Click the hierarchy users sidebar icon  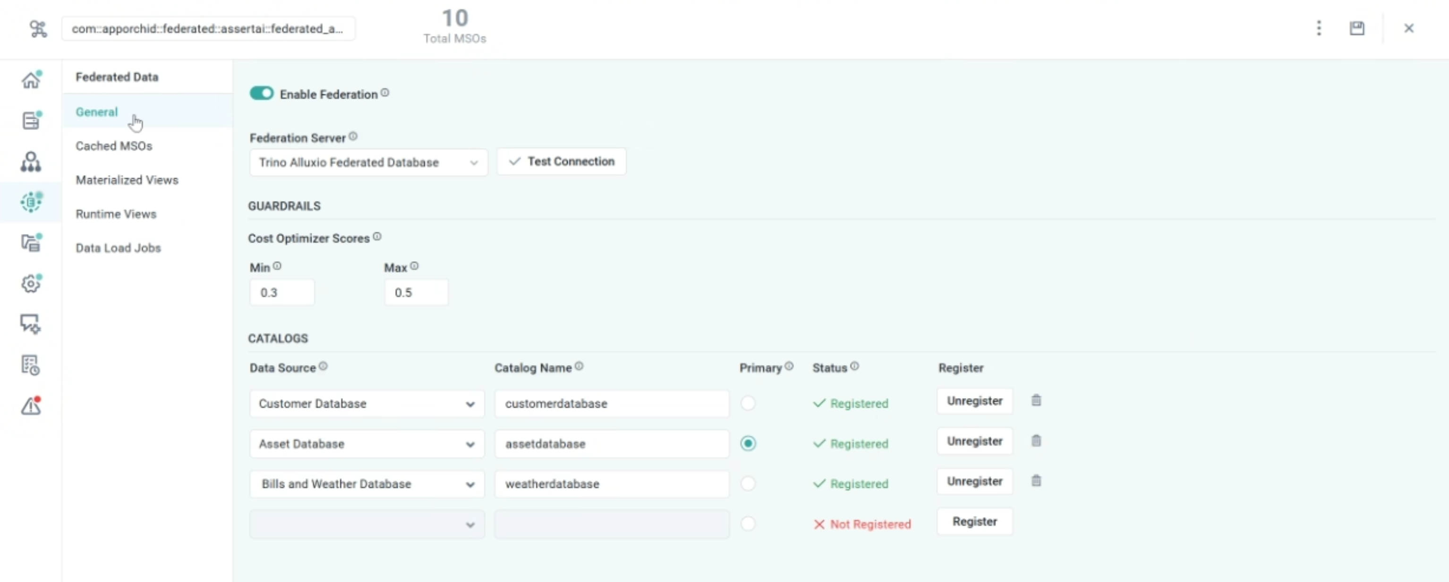pos(31,162)
